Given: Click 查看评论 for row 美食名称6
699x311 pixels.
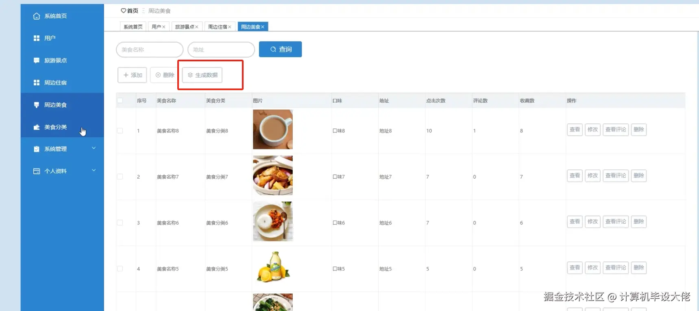Looking at the screenshot, I should (x=616, y=222).
